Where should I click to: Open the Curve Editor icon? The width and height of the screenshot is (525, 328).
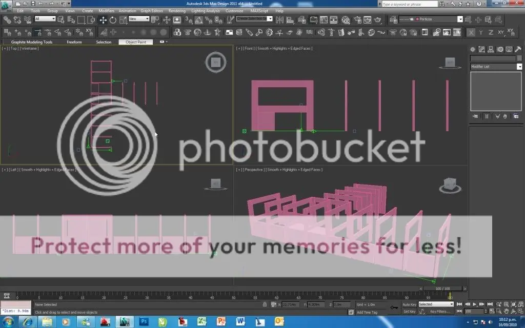click(324, 20)
